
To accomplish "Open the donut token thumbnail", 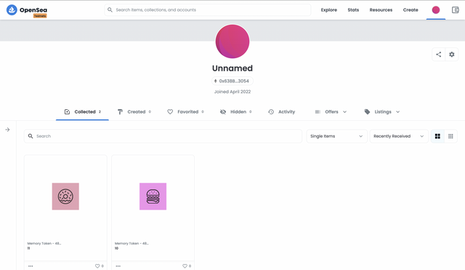I will (65, 196).
